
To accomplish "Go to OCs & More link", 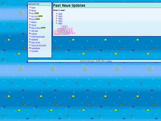I will click(x=36, y=28).
